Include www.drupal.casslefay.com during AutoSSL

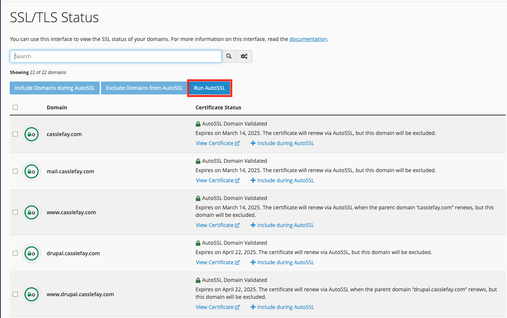tap(282, 307)
